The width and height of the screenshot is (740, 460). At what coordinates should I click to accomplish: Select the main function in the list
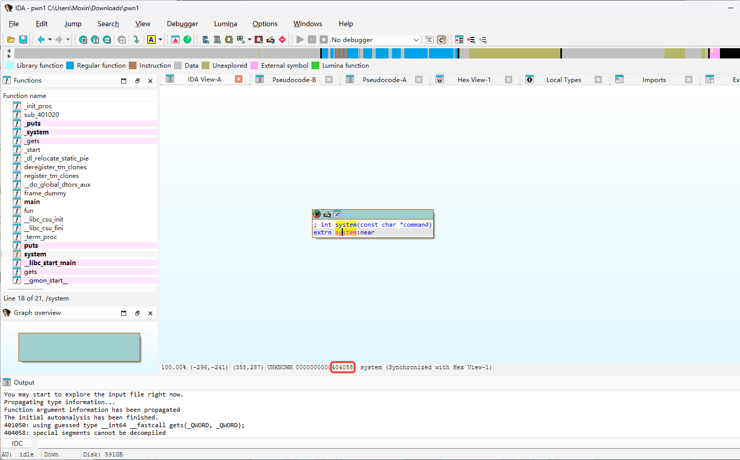point(32,202)
